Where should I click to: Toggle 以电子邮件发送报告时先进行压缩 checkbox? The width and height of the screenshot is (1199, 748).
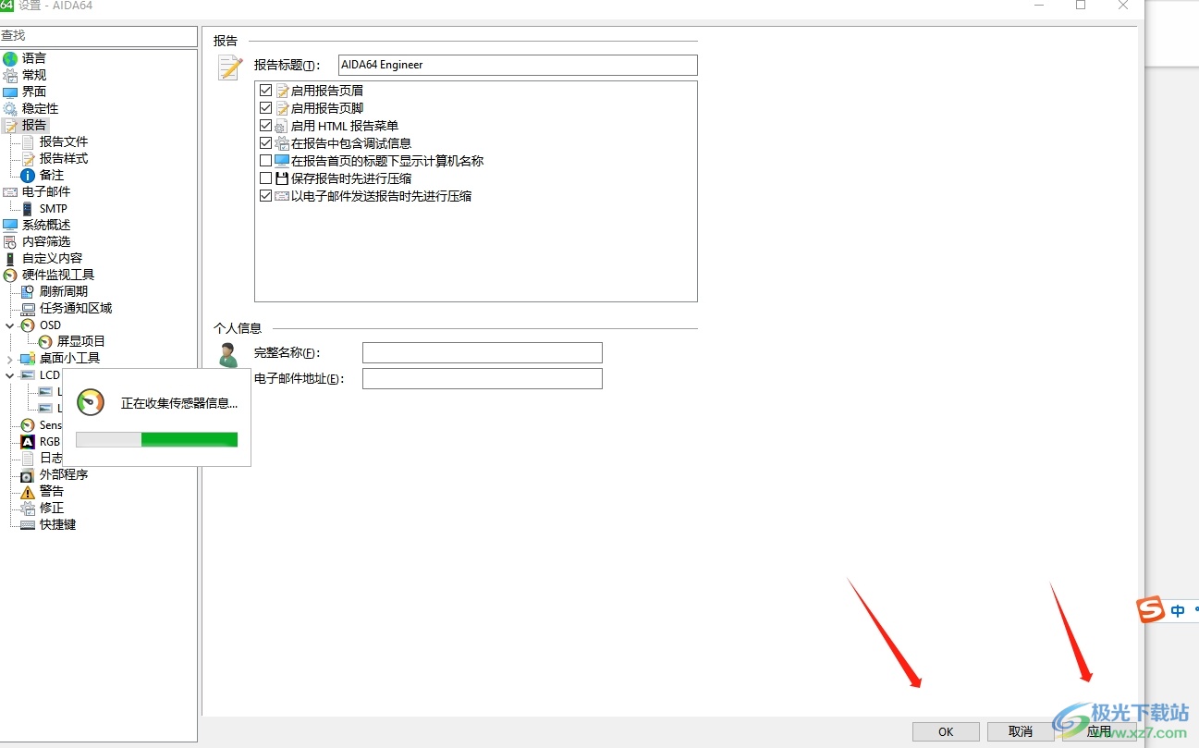[266, 196]
